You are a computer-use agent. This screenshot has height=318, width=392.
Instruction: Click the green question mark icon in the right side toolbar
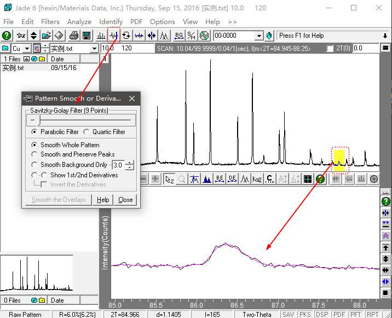[x=386, y=201]
